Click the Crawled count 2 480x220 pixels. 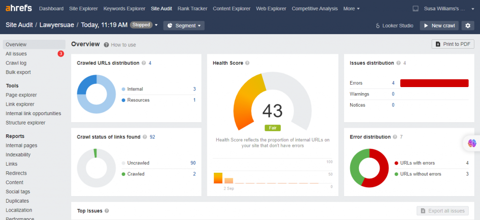pos(194,174)
